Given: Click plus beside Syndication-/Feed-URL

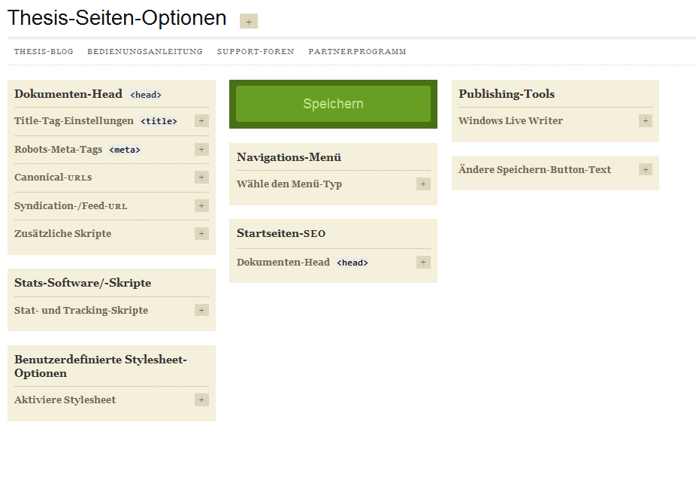Looking at the screenshot, I should coord(201,205).
